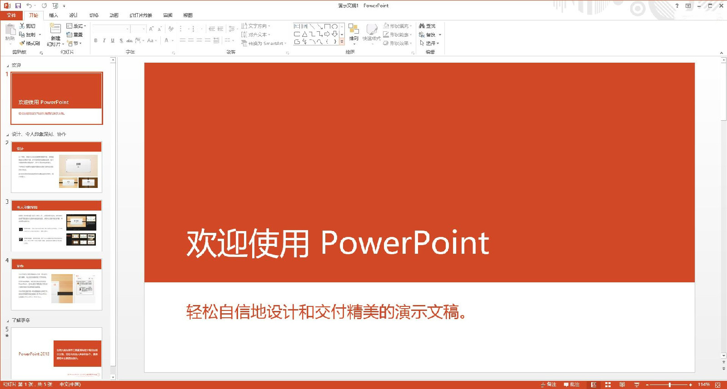Save the presentation via the floppy icon
This screenshot has height=389, width=727.
(18, 5)
